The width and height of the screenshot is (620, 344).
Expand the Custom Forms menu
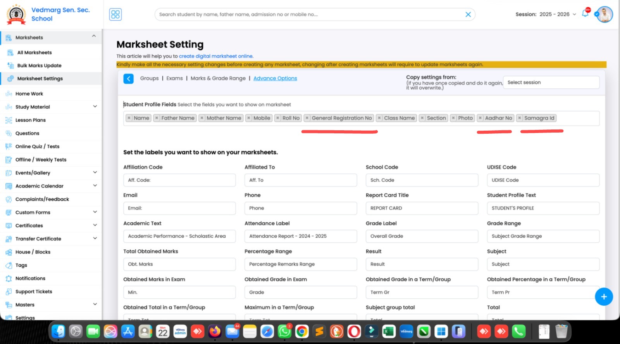click(x=95, y=212)
